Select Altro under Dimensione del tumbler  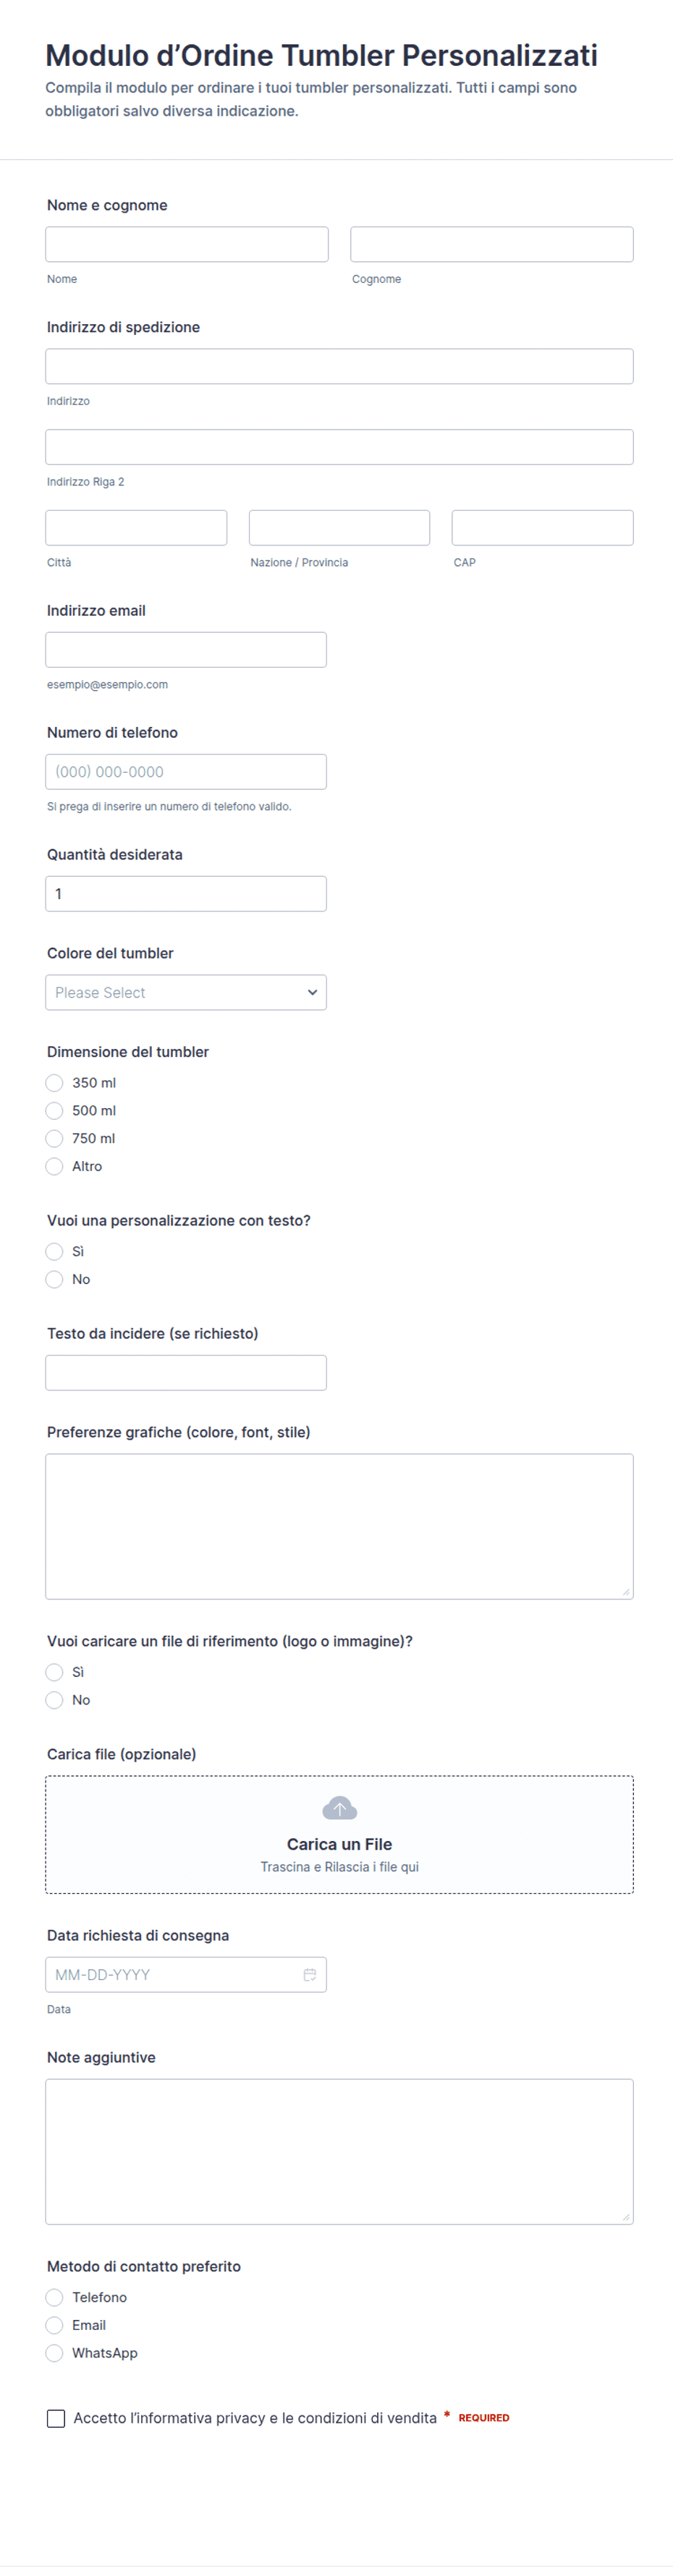(x=54, y=1167)
